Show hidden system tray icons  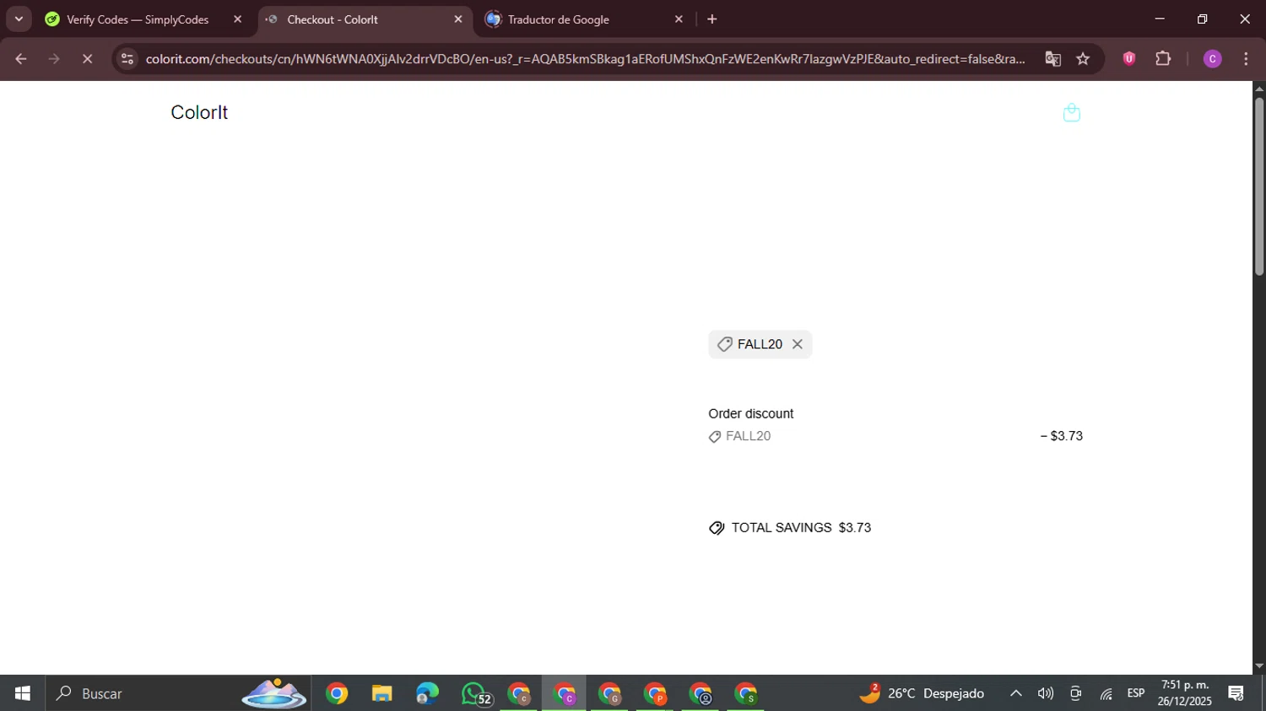click(1016, 693)
